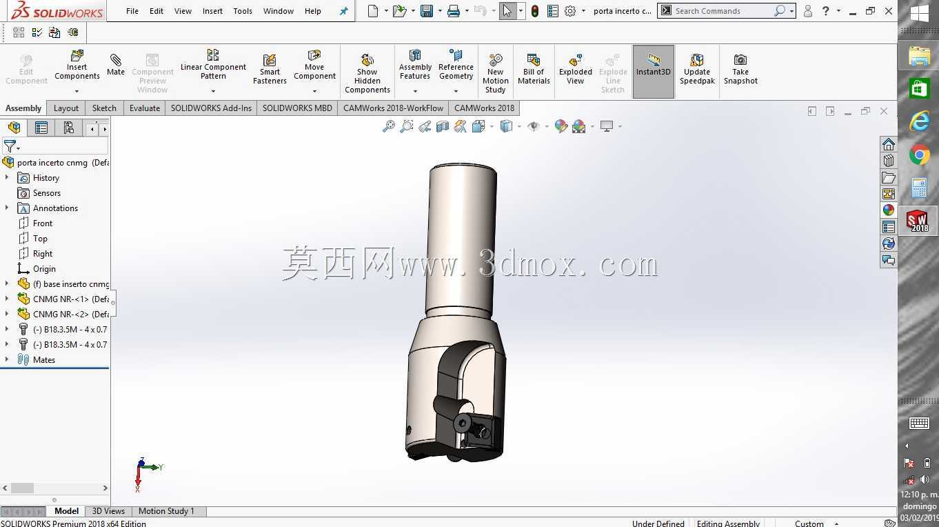939x527 pixels.
Task: Toggle the Instant3D button
Action: 654,72
